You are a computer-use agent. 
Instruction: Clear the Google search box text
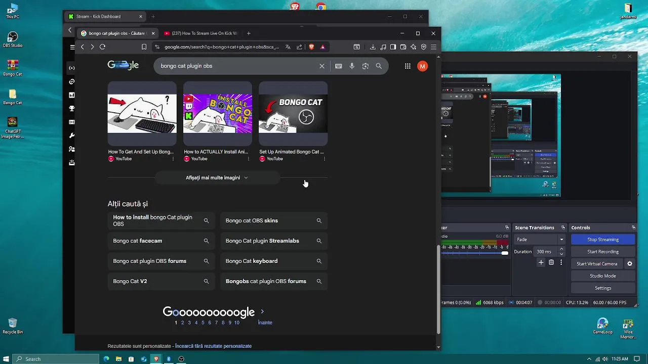pos(322,66)
